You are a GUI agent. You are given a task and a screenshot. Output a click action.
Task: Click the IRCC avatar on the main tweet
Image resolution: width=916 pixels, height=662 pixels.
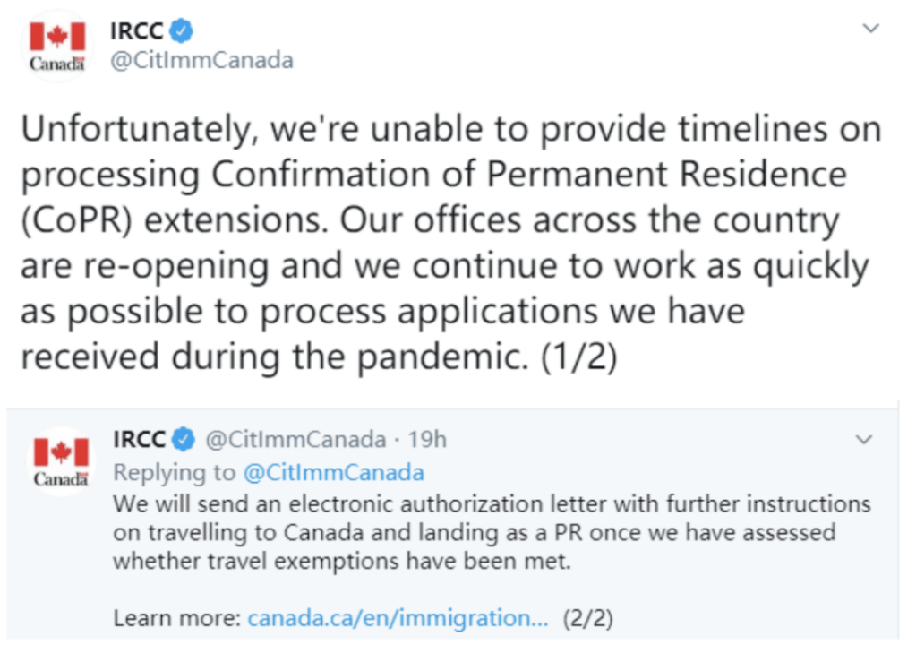(56, 46)
